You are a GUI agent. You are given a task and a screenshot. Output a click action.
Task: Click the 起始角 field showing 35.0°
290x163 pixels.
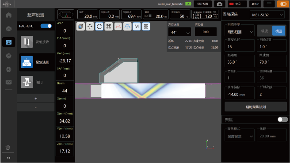click(240, 62)
